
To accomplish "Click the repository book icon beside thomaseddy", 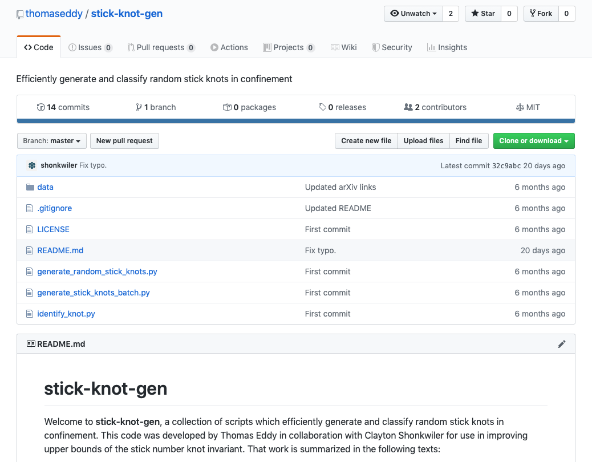I will tap(20, 14).
